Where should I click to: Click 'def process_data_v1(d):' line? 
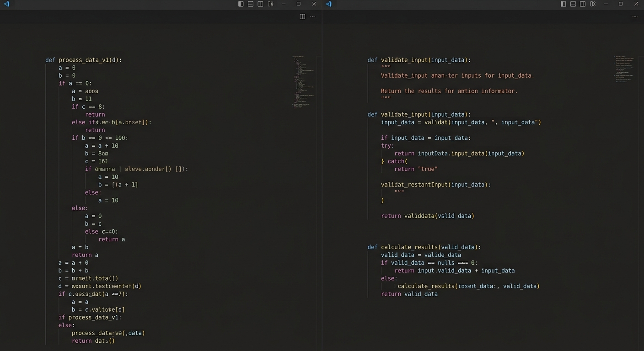(x=84, y=60)
